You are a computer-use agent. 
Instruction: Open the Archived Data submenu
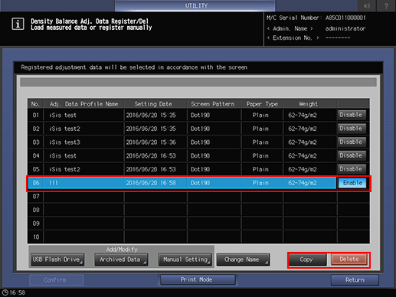(121, 259)
